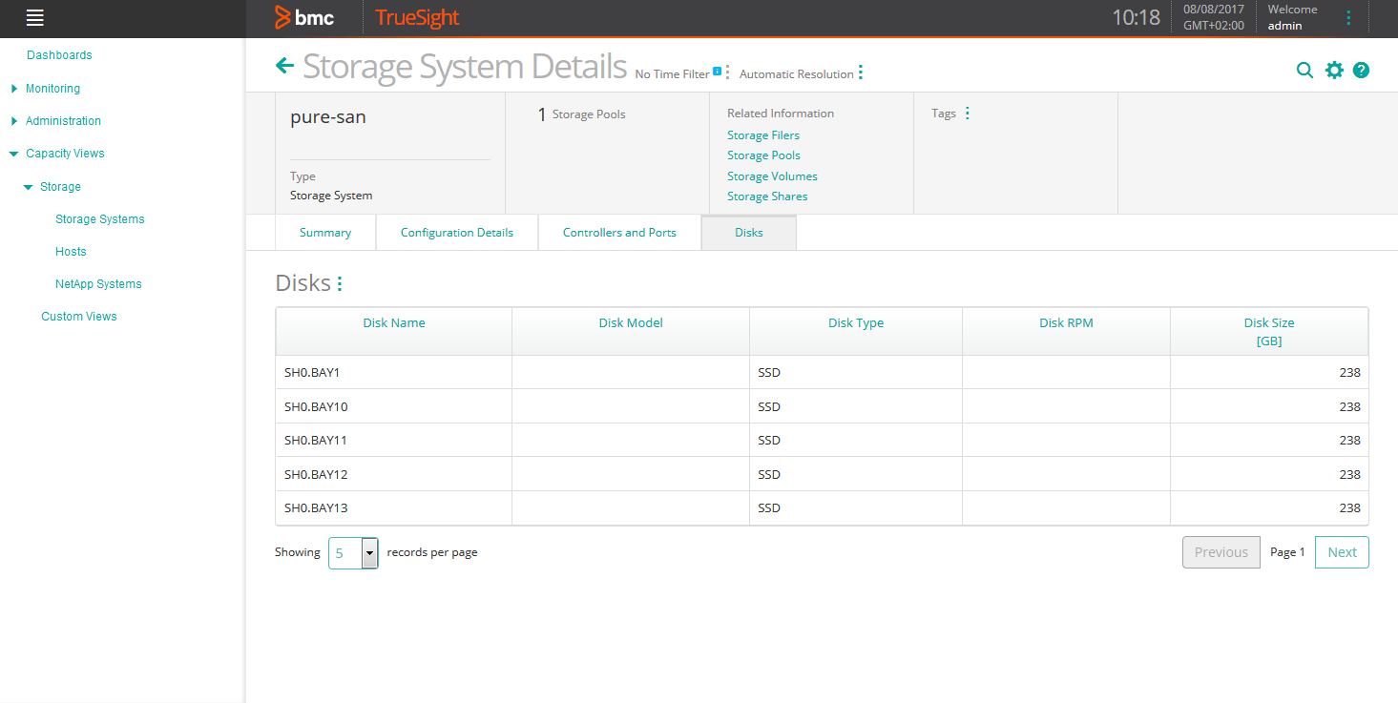Select the SH0.BAY11 disk row
The height and width of the screenshot is (703, 1398).
click(x=822, y=440)
